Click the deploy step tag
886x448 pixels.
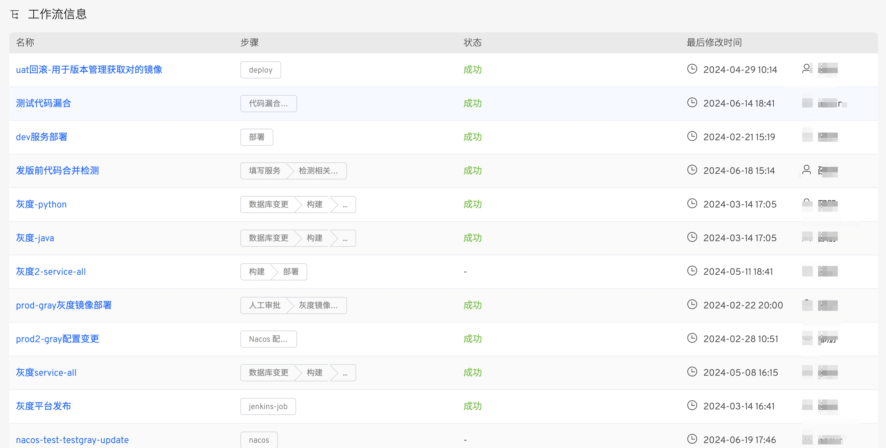tap(260, 70)
